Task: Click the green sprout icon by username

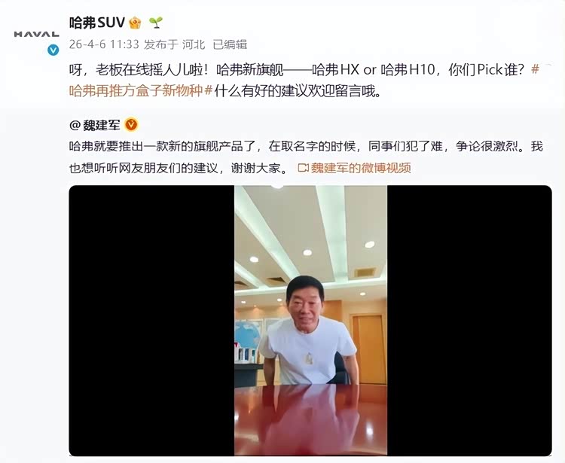Action: (x=156, y=23)
